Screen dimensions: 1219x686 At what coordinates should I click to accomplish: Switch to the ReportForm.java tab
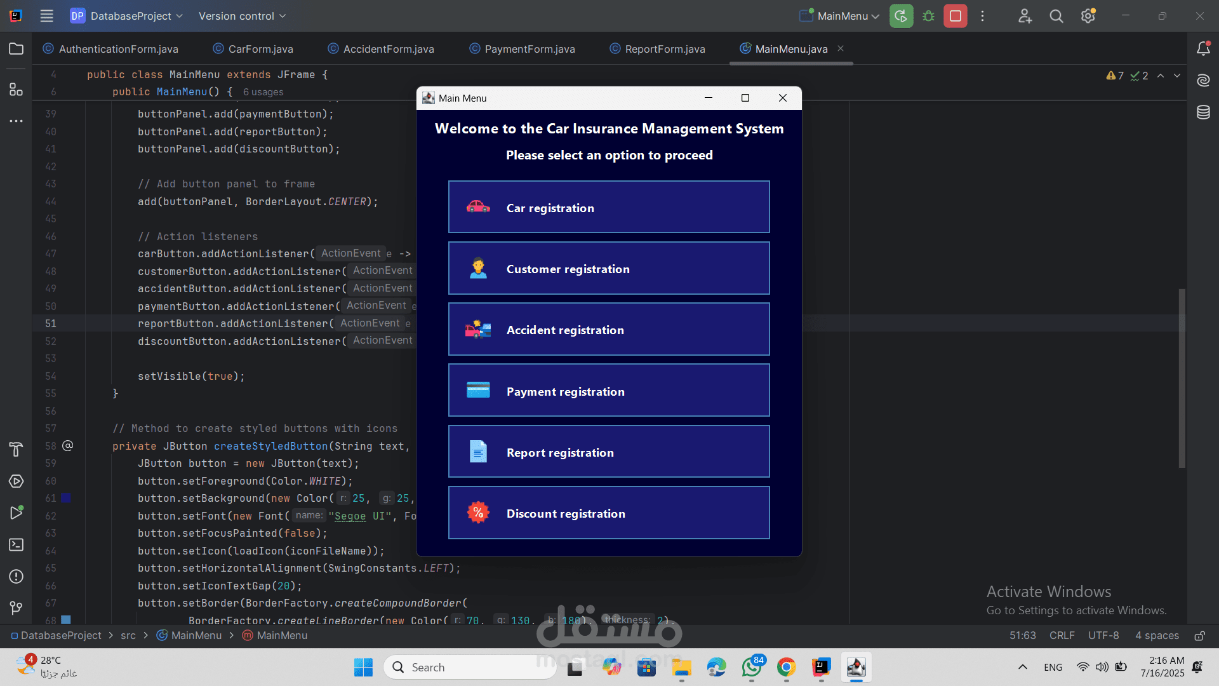coord(665,49)
